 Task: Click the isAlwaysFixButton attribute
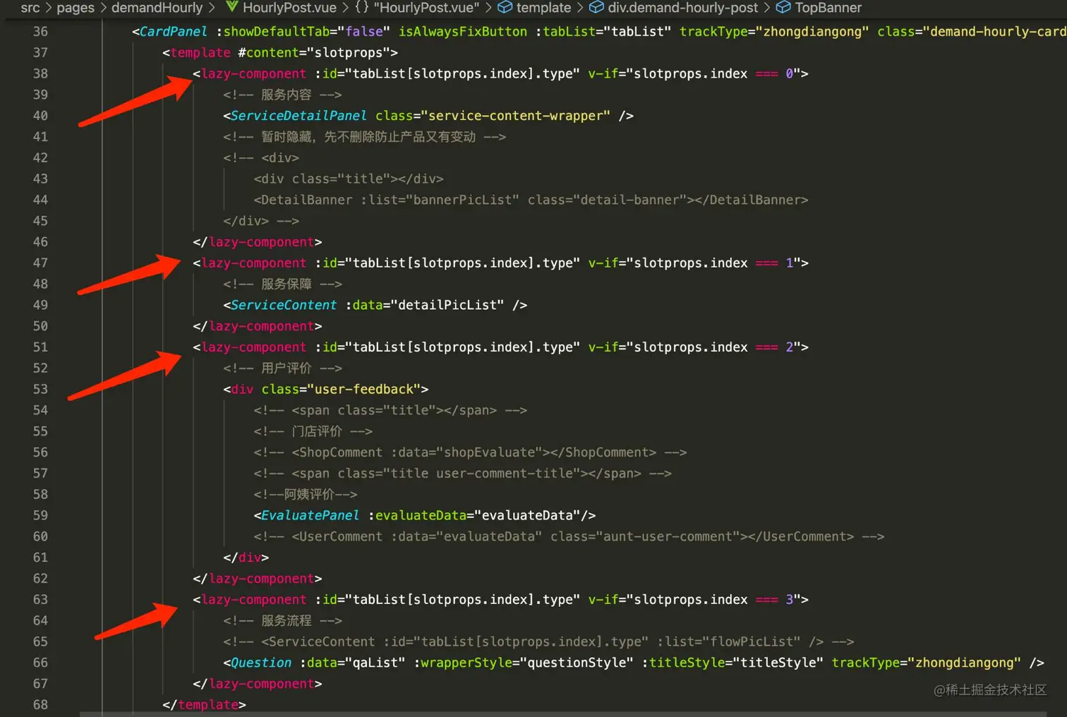[463, 32]
